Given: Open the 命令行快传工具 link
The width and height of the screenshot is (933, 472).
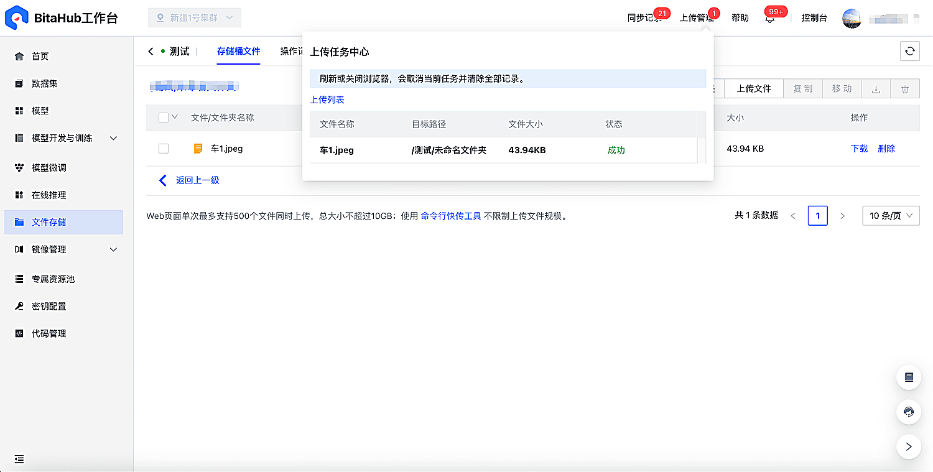Looking at the screenshot, I should (451, 216).
